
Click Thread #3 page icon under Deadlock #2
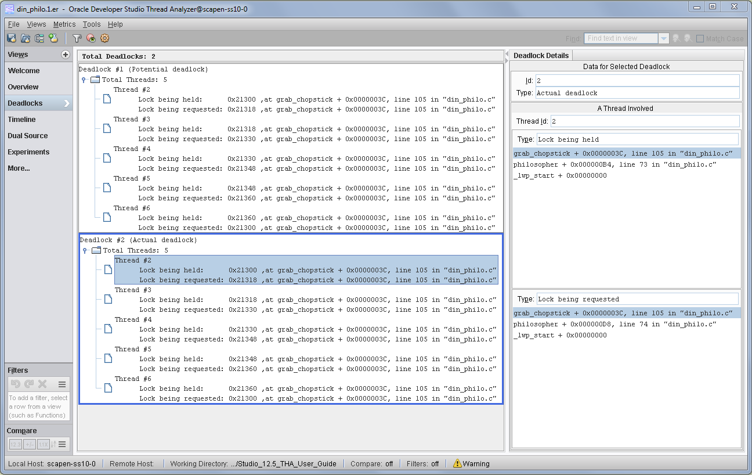click(x=108, y=299)
